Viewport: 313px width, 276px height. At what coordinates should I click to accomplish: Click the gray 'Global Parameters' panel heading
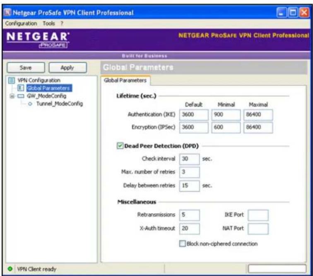coord(138,67)
